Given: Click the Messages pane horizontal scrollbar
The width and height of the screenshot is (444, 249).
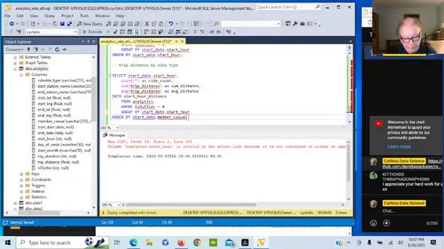Looking at the screenshot, I should tap(191, 205).
